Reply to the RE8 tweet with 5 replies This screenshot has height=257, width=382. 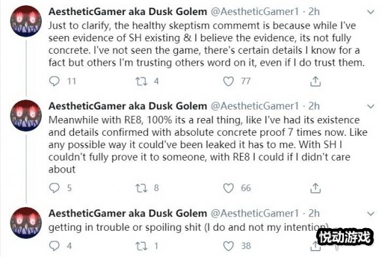tap(54, 188)
